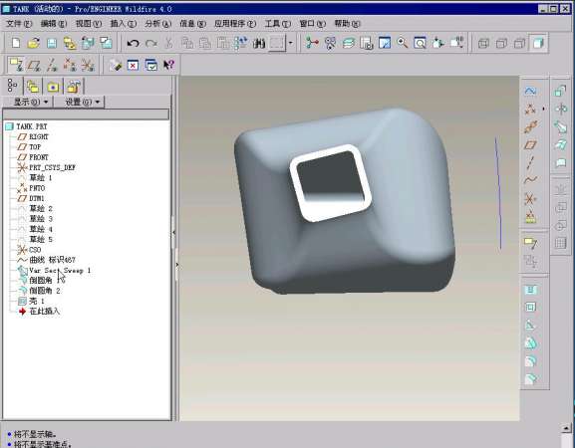Expand the datum point flyout arrow

point(543,109)
